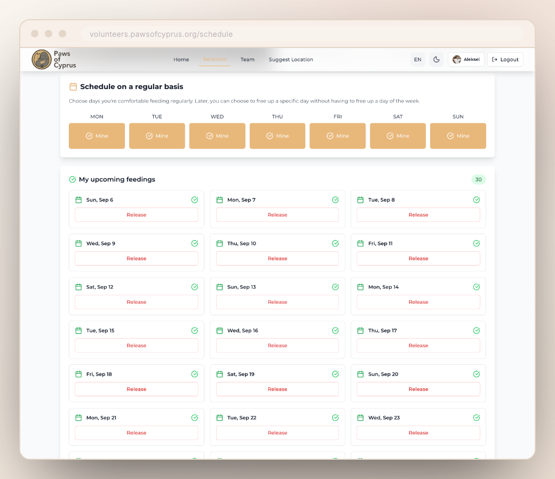555x479 pixels.
Task: Click the 'Sat, Sep 12' date text
Action: 100,287
